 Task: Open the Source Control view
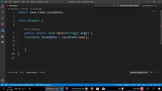(x=3, y=18)
